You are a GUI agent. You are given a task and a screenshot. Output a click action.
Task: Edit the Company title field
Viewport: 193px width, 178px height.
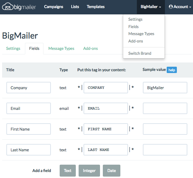[28, 88]
